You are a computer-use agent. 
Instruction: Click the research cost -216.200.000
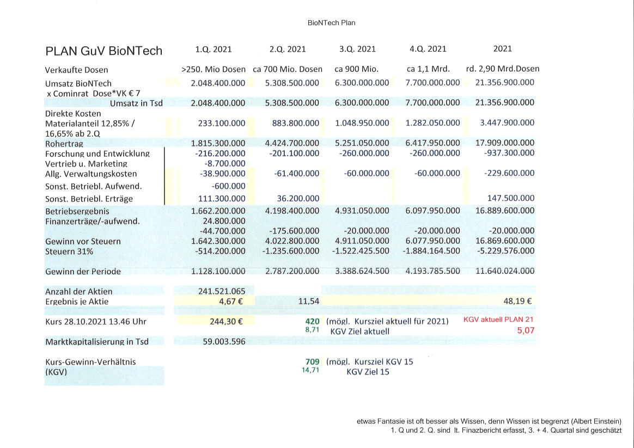click(x=220, y=154)
